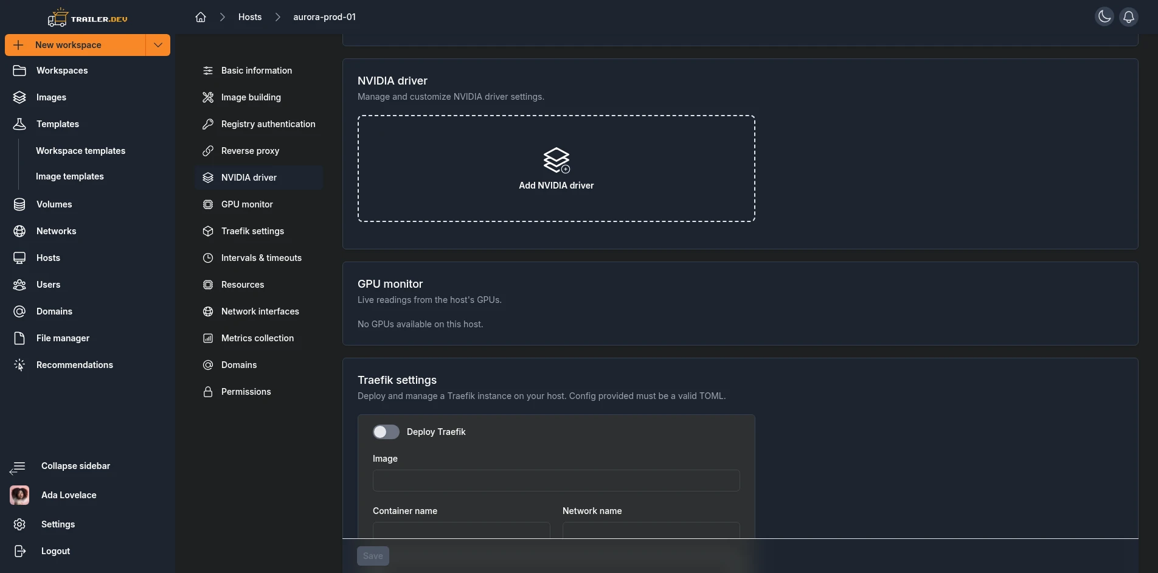The height and width of the screenshot is (573, 1158).
Task: Select NVIDIA driver settings section
Action: coord(259,178)
